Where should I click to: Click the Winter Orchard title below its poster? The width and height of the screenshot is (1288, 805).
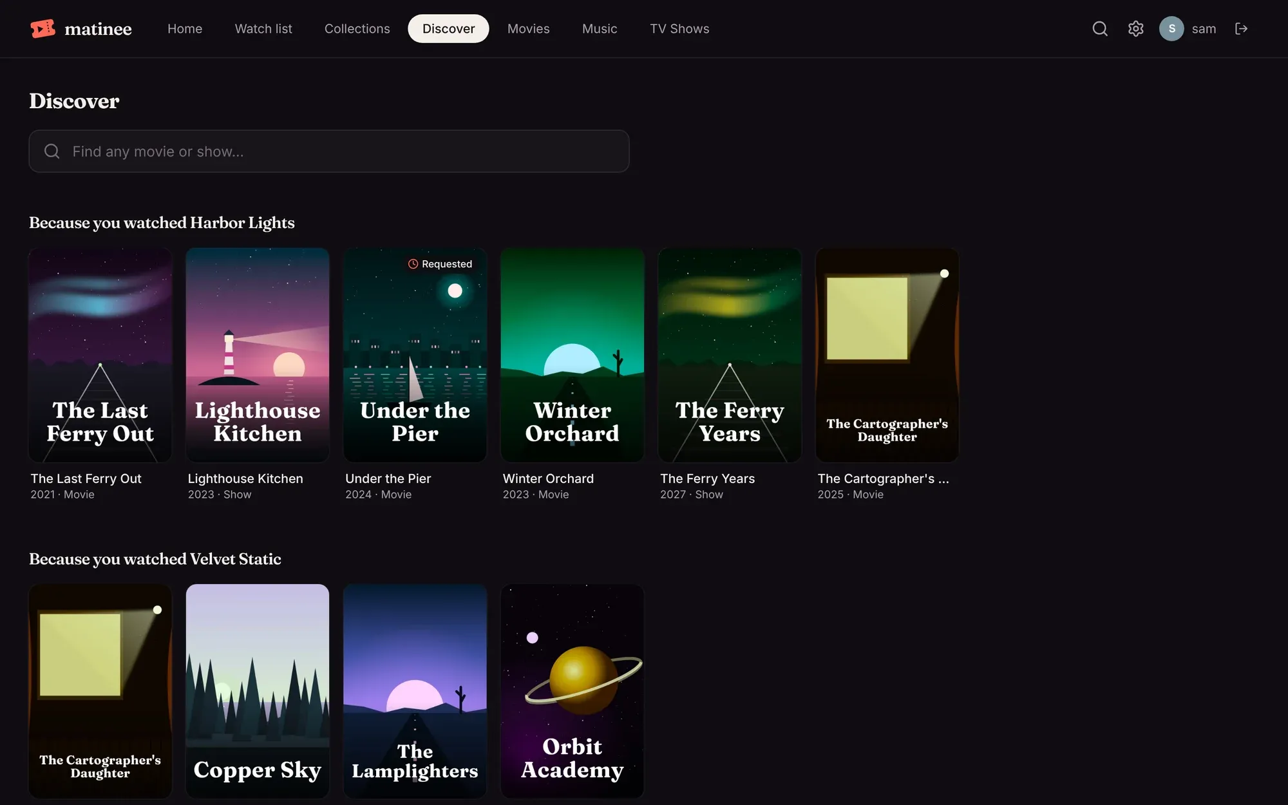point(548,478)
